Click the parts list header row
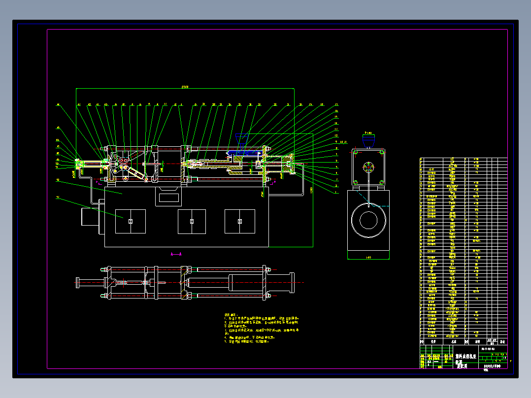The height and width of the screenshot is (398, 531). tap(464, 341)
